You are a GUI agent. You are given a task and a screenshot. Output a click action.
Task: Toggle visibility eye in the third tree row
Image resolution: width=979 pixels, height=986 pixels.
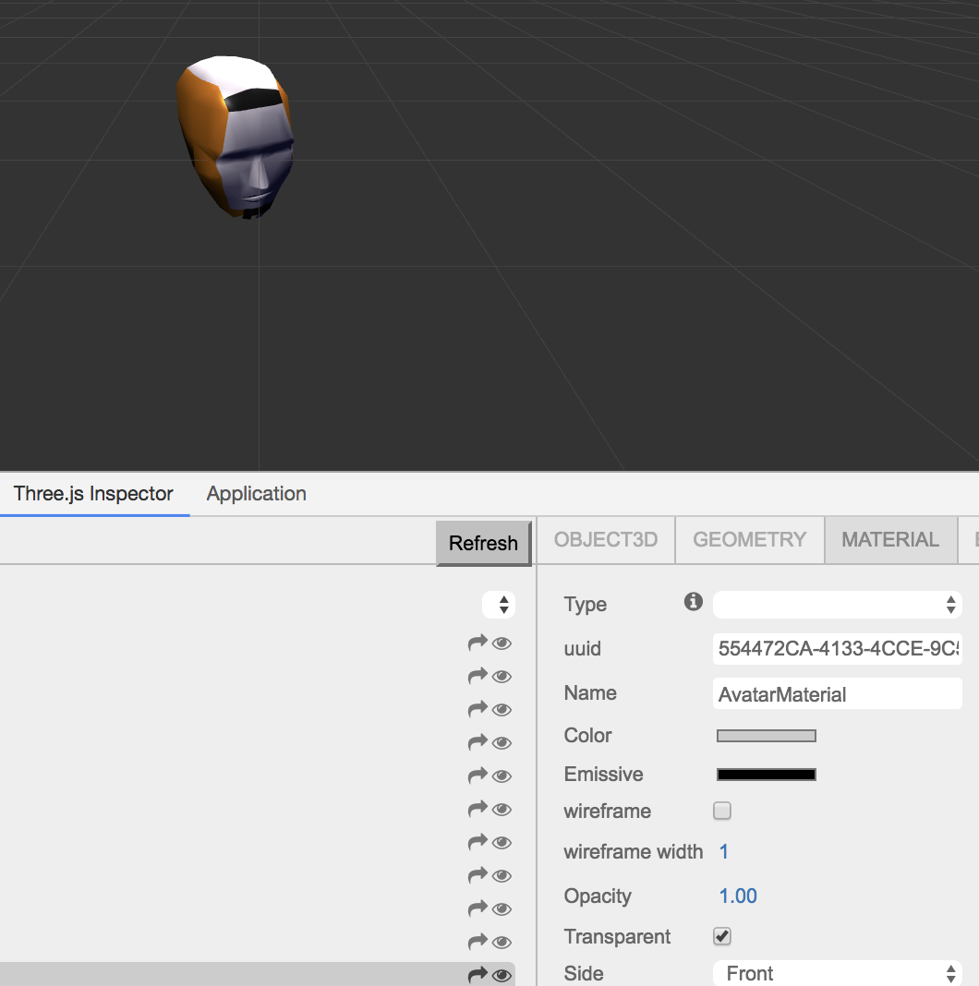pyautogui.click(x=502, y=710)
